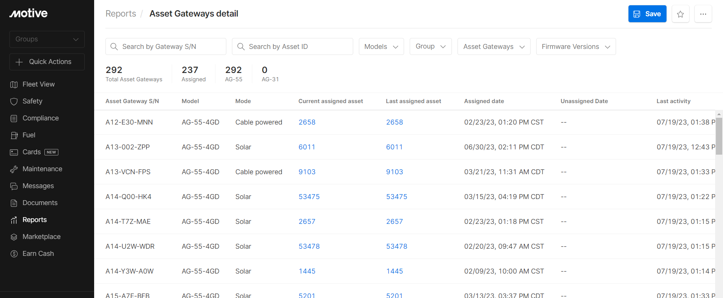Open Fleet View map icon

tap(14, 85)
